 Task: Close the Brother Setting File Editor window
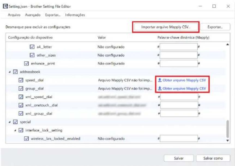(228, 6)
